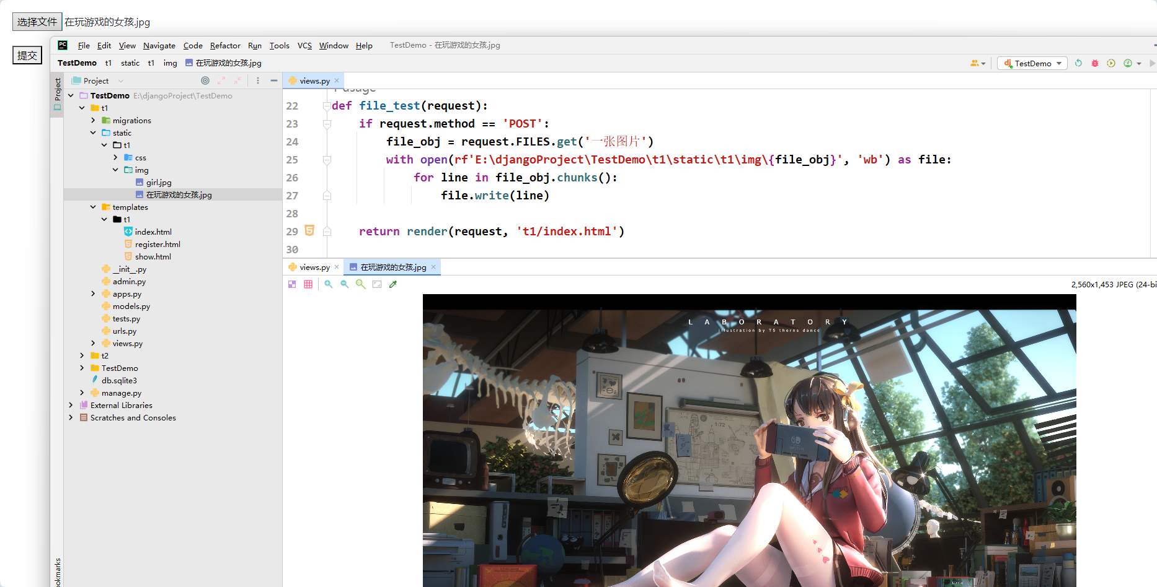Click static in the breadcrumb bar
Viewport: 1157px width, 587px height.
(x=130, y=63)
